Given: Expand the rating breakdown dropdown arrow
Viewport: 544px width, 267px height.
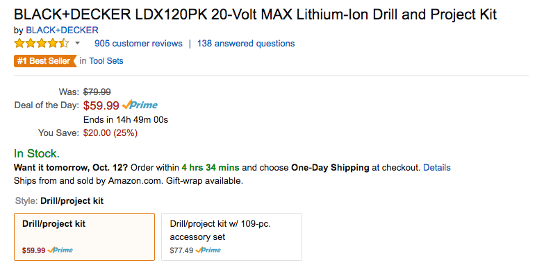Looking at the screenshot, I should pyautogui.click(x=77, y=43).
